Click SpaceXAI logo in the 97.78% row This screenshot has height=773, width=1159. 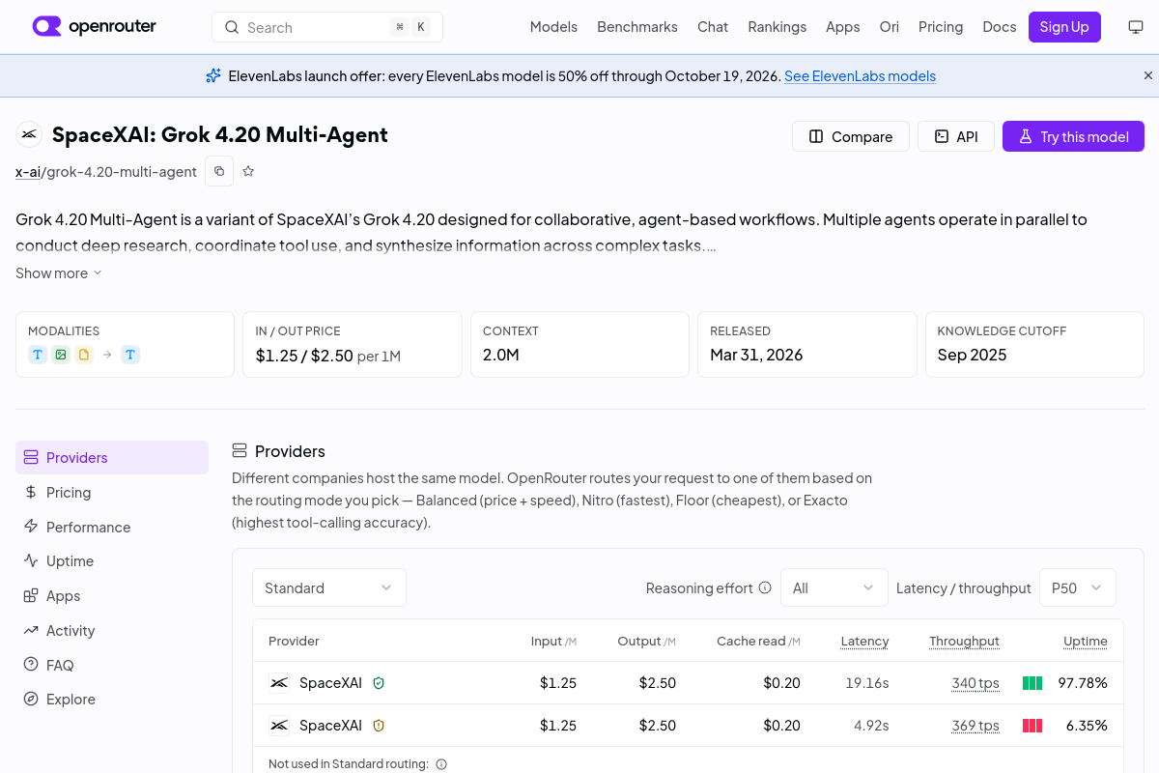pyautogui.click(x=279, y=683)
